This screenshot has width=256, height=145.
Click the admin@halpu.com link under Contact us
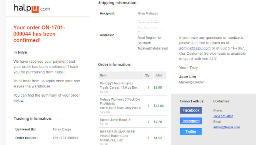pyautogui.click(x=226, y=127)
